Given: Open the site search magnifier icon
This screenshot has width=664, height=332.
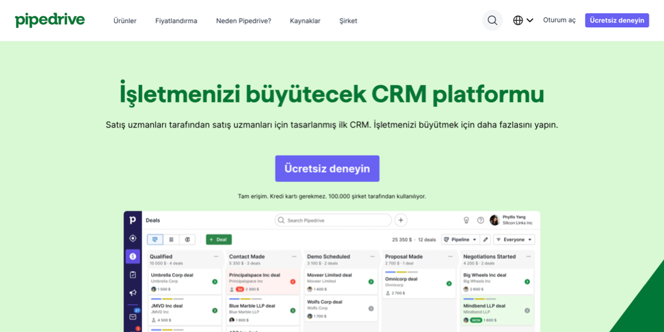Looking at the screenshot, I should (x=492, y=21).
